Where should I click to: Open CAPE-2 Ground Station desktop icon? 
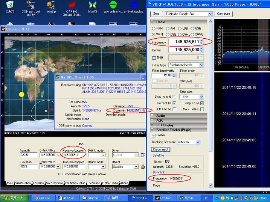(x=72, y=8)
